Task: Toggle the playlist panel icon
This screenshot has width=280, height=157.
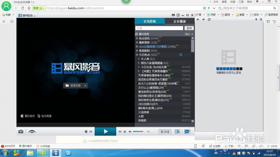Action: coord(177,132)
